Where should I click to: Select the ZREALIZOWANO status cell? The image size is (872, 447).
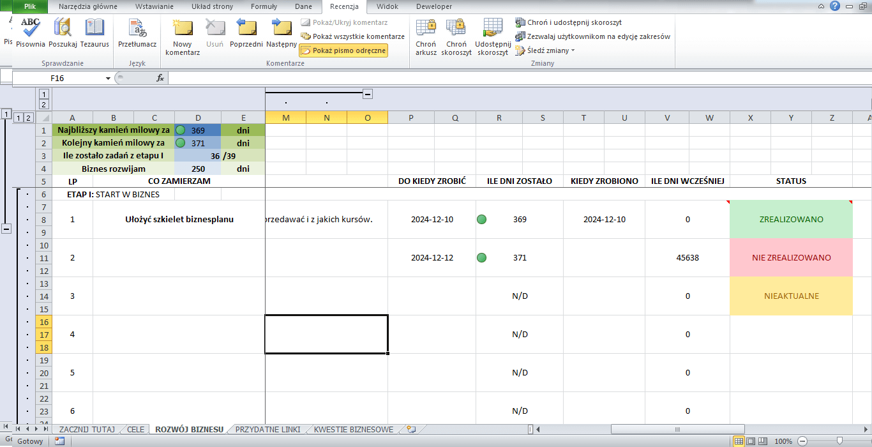pos(791,219)
